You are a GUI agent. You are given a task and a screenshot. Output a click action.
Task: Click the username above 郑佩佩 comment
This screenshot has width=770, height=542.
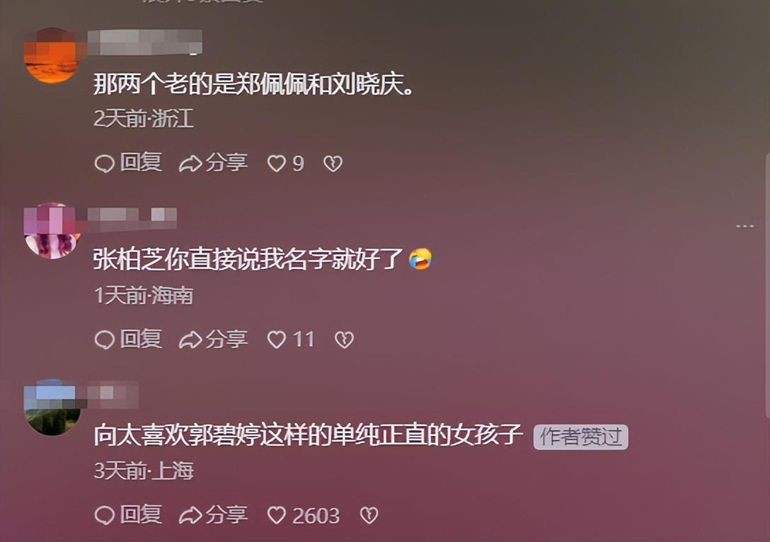pyautogui.click(x=146, y=41)
